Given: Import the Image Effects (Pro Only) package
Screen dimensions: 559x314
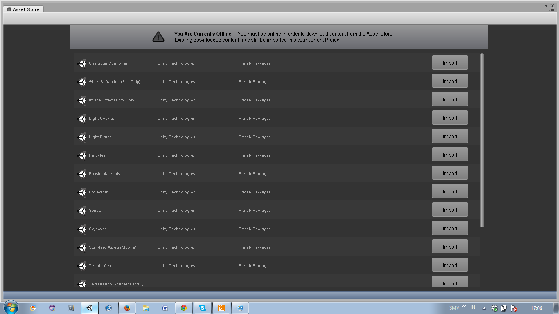Looking at the screenshot, I should point(450,100).
